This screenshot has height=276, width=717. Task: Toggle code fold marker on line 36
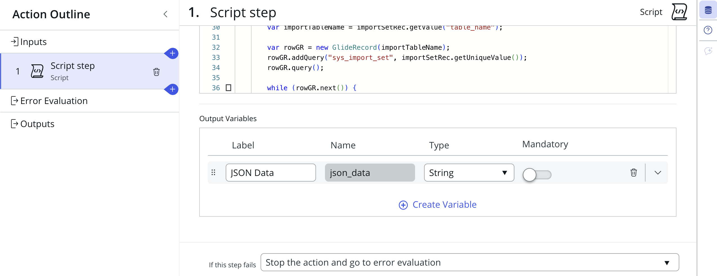tap(228, 88)
